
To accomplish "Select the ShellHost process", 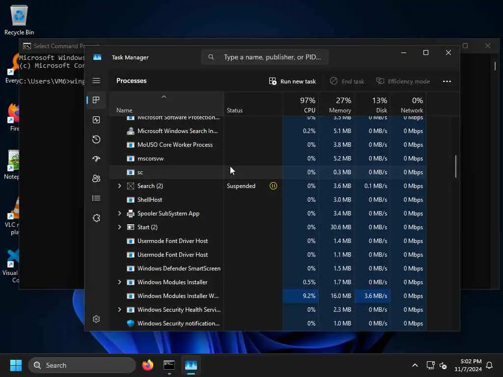I will (268, 200).
